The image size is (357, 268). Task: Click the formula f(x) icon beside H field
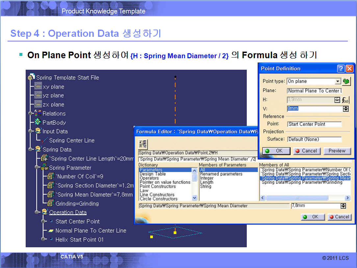(345, 100)
